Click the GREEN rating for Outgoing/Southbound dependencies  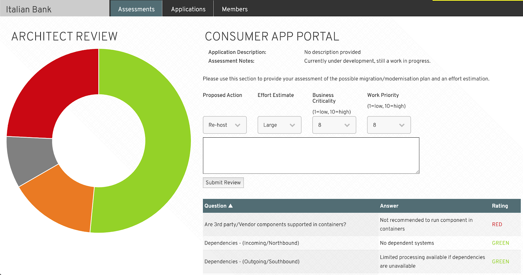[500, 262]
